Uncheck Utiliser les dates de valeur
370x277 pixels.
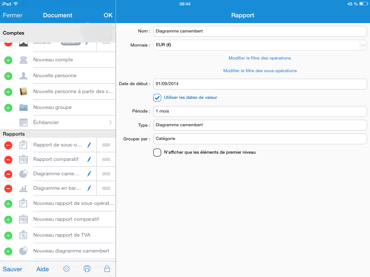157,98
